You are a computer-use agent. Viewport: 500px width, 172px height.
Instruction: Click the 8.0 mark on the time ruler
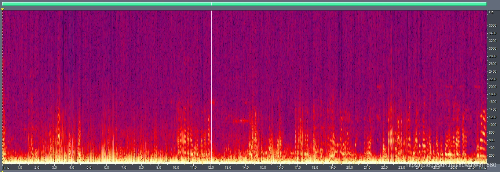coord(141,167)
